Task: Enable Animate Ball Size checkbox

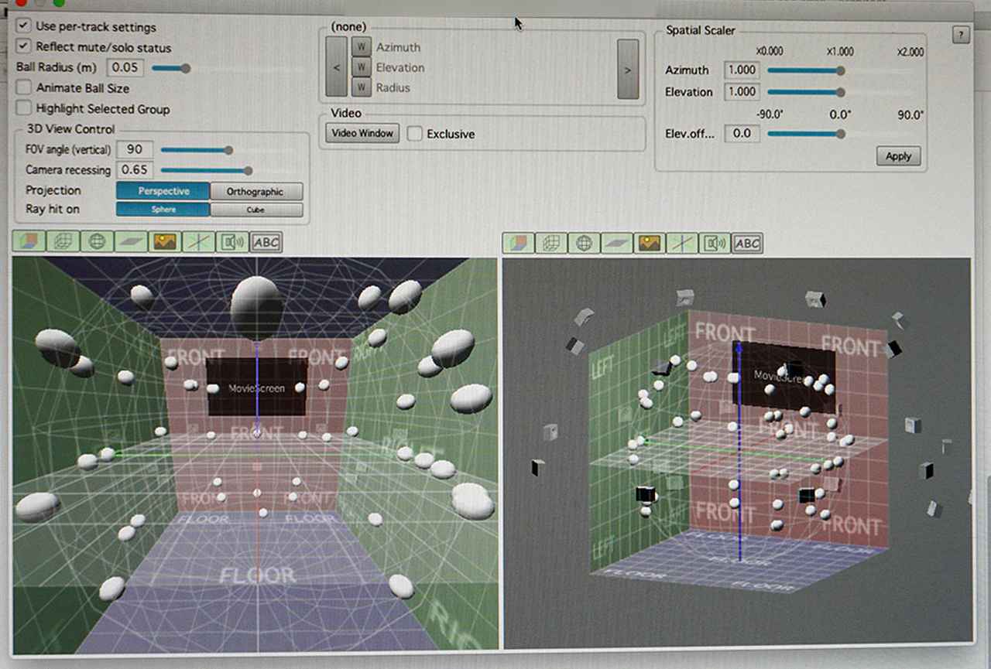Action: pyautogui.click(x=24, y=88)
